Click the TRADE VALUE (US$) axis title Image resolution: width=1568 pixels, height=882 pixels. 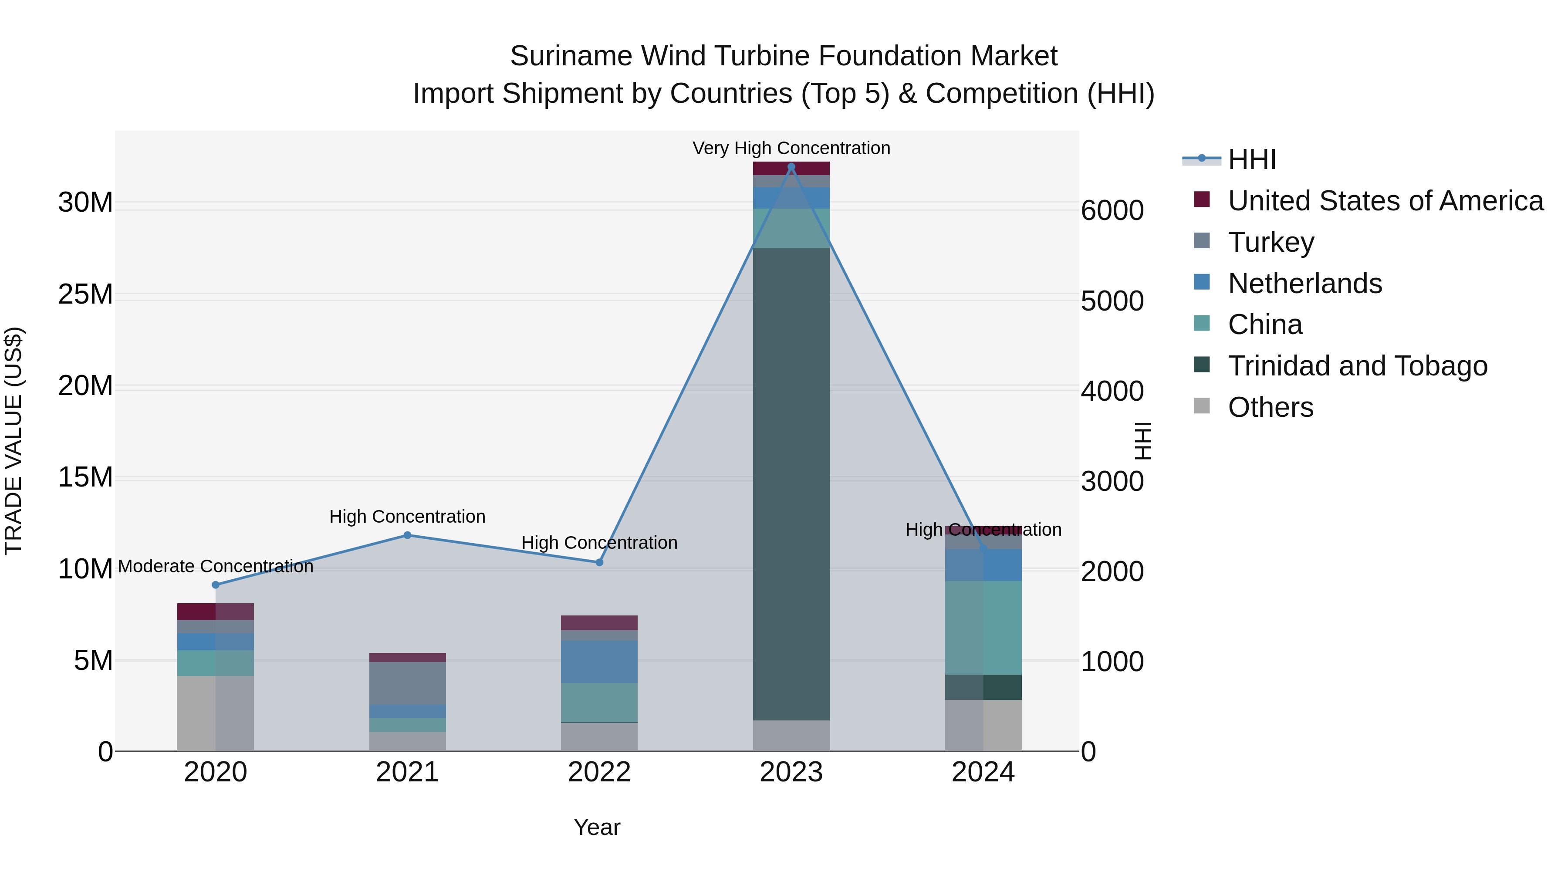(14, 441)
